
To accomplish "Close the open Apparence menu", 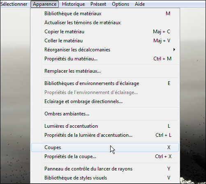I will click(x=45, y=4).
